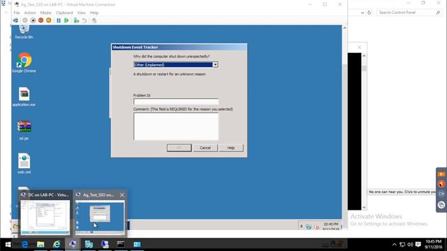The height and width of the screenshot is (251, 447).
Task: Close the small panel behind the VM window
Action: click(x=359, y=47)
